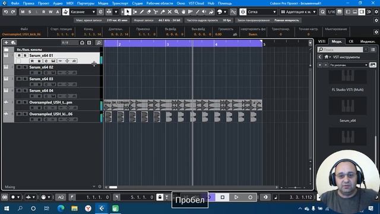The image size is (380, 214).
Task: Click the Record transport button
Action: [251, 197]
